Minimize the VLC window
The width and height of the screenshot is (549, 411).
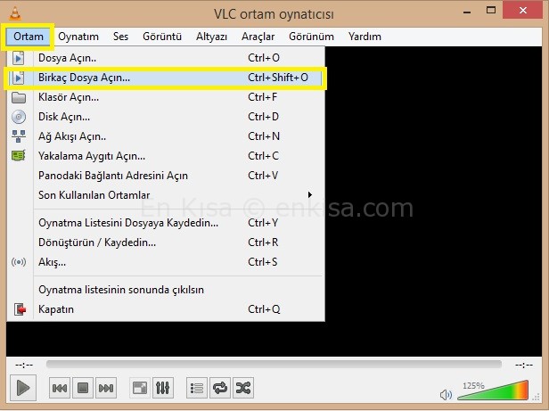pos(467,11)
